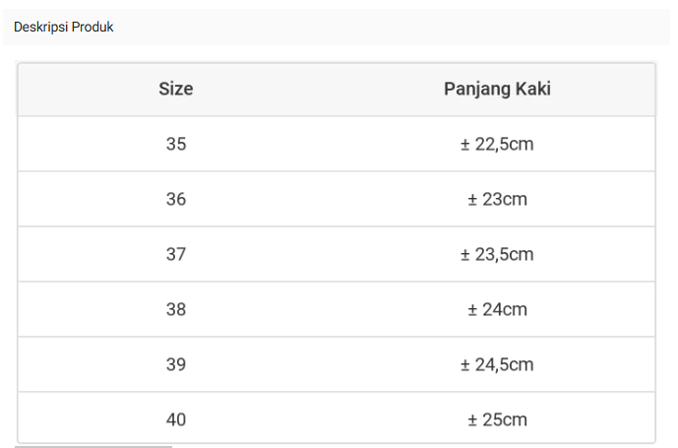The image size is (678, 448).
Task: Click the ± 22,5cm foot length cell
Action: point(497,145)
